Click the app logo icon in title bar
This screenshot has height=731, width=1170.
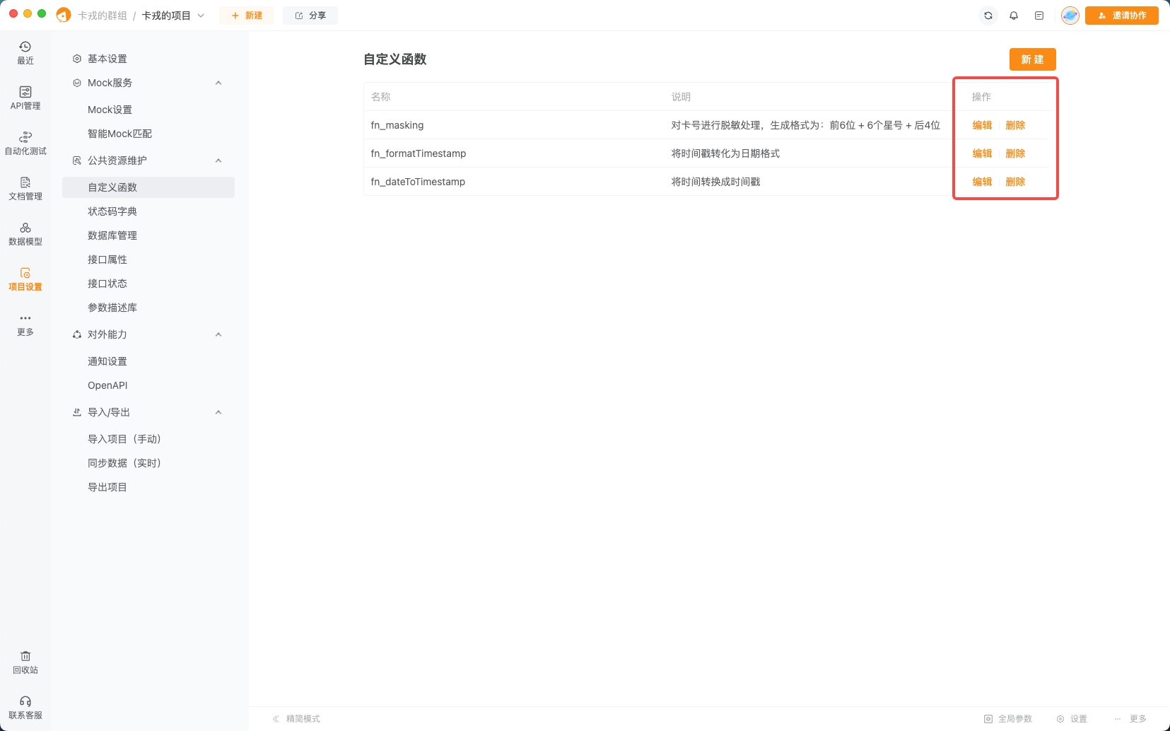(64, 15)
